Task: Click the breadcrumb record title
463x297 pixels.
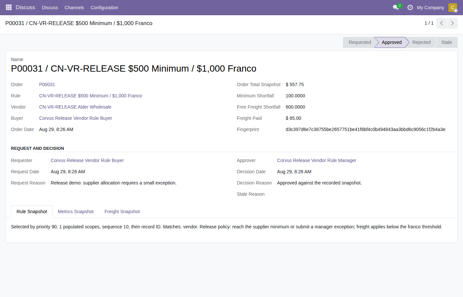Action: (79, 23)
